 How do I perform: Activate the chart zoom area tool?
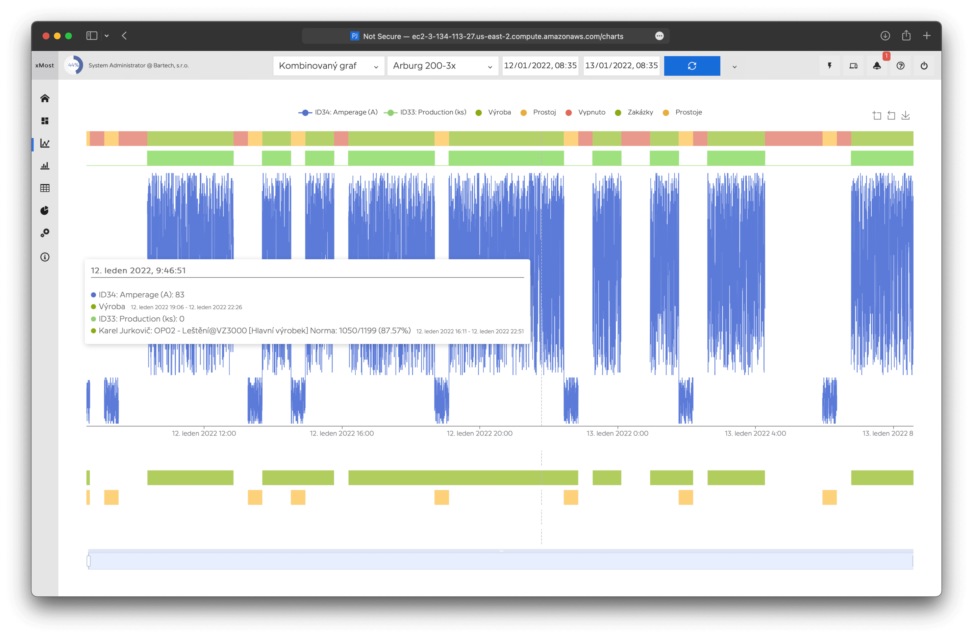coord(876,115)
